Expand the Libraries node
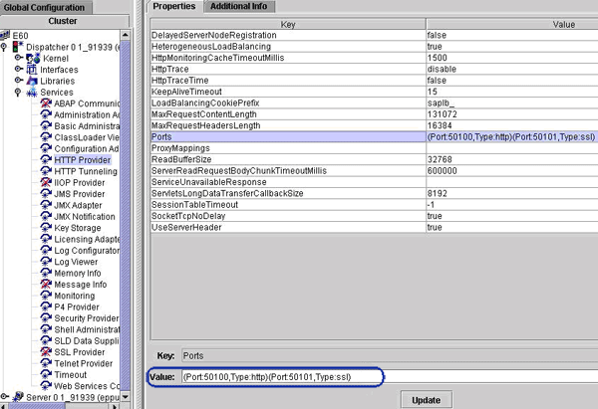 click(x=19, y=80)
